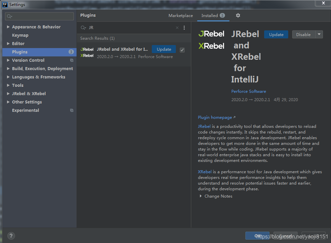Click the Plugins update count badge

pyautogui.click(x=71, y=52)
